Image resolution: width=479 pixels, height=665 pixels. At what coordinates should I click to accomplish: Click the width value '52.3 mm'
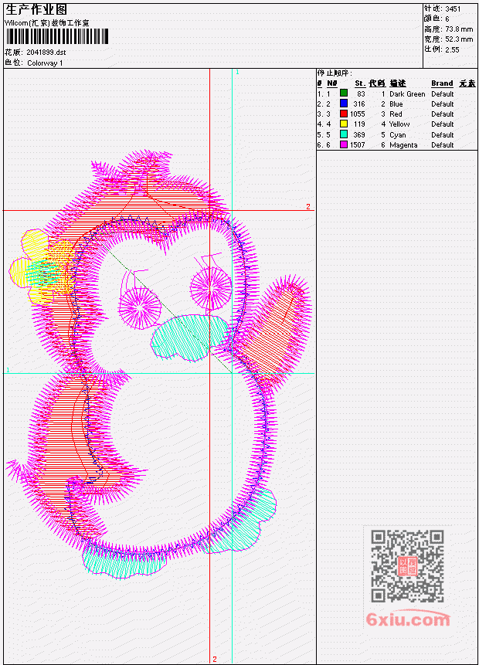point(459,39)
